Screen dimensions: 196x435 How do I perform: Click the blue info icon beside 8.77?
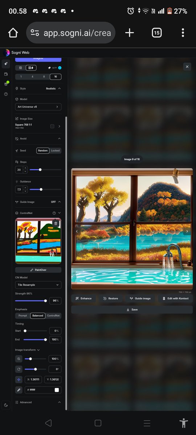click(60, 68)
